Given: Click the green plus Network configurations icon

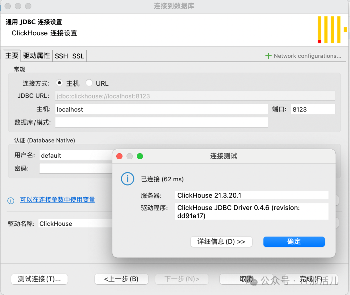Looking at the screenshot, I should 268,56.
